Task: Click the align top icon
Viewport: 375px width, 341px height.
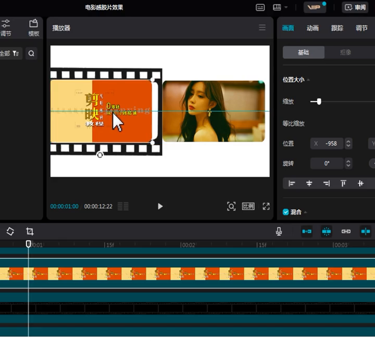Action: [x=343, y=184]
